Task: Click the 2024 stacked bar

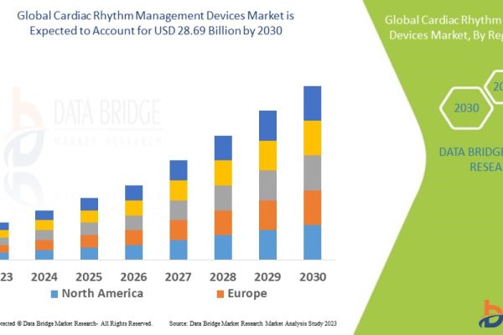Action: [x=44, y=235]
